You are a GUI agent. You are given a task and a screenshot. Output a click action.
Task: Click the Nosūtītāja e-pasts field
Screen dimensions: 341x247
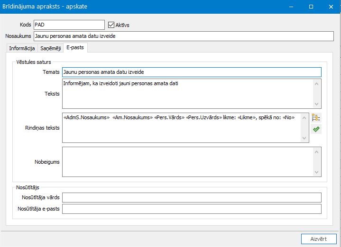(x=192, y=209)
